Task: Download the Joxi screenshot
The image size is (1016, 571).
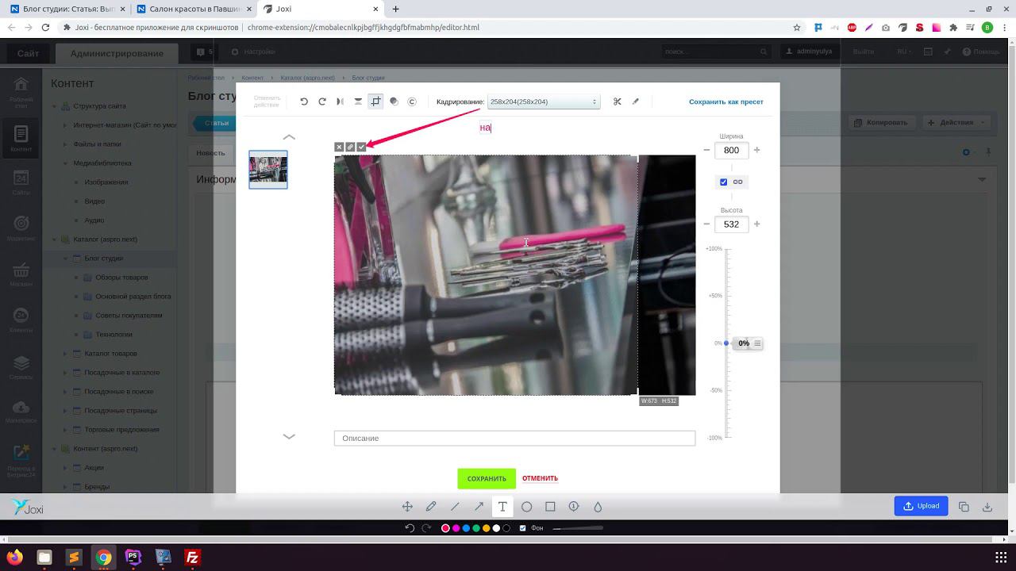Action: pyautogui.click(x=987, y=507)
